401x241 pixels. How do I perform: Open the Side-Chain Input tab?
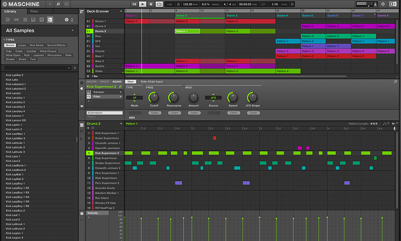tap(151, 82)
